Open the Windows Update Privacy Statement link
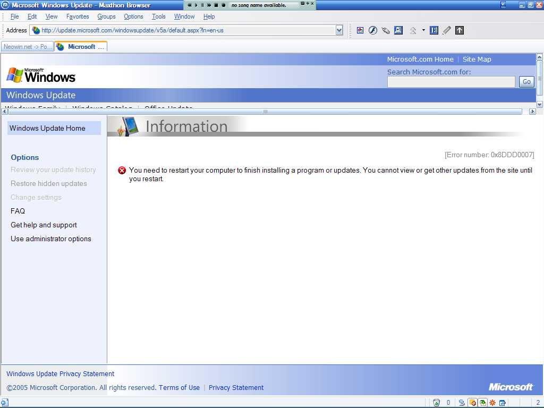The width and height of the screenshot is (544, 408). 60,373
